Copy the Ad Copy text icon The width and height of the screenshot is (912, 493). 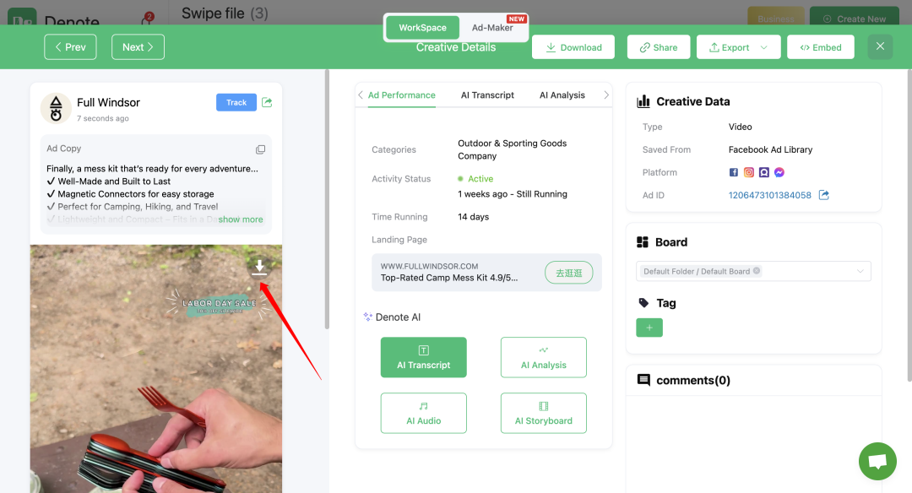click(261, 149)
